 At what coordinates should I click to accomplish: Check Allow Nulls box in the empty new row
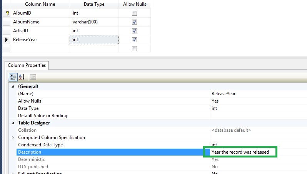point(134,48)
